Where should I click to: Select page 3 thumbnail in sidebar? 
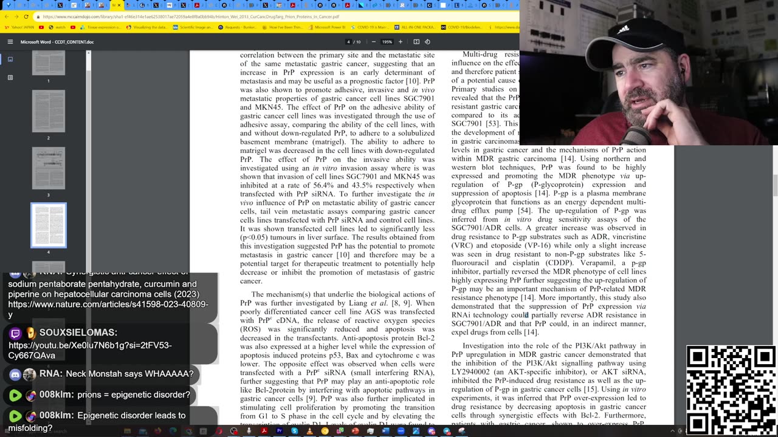pos(49,168)
